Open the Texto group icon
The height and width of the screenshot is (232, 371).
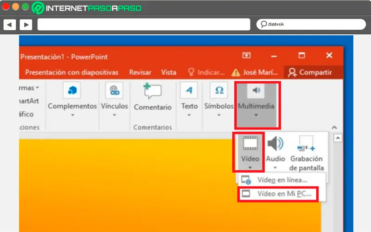[x=189, y=90]
